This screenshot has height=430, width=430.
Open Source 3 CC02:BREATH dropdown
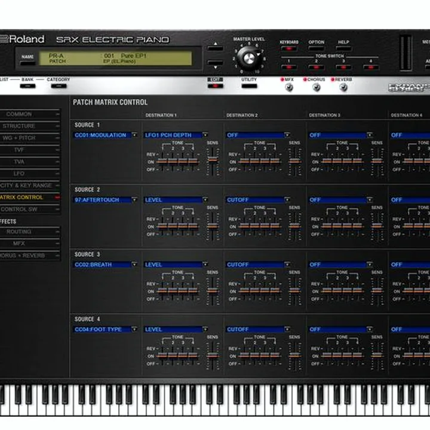click(106, 265)
